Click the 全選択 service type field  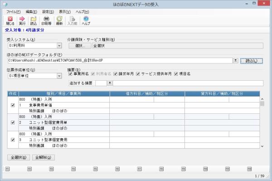click(x=178, y=46)
